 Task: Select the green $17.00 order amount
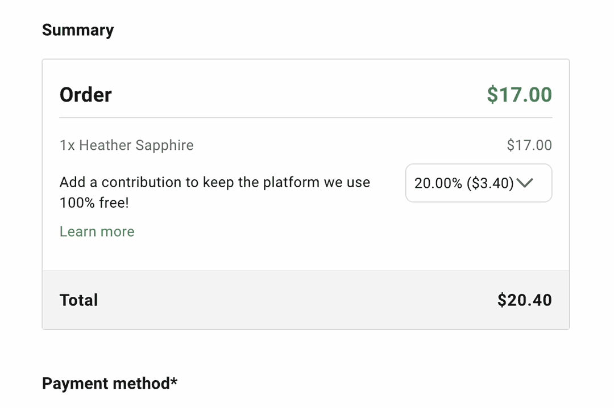pyautogui.click(x=519, y=94)
